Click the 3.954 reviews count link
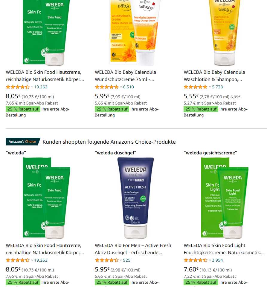The height and width of the screenshot is (287, 267). [217, 260]
